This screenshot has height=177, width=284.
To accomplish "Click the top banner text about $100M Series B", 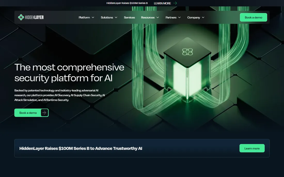I will click(127, 3).
